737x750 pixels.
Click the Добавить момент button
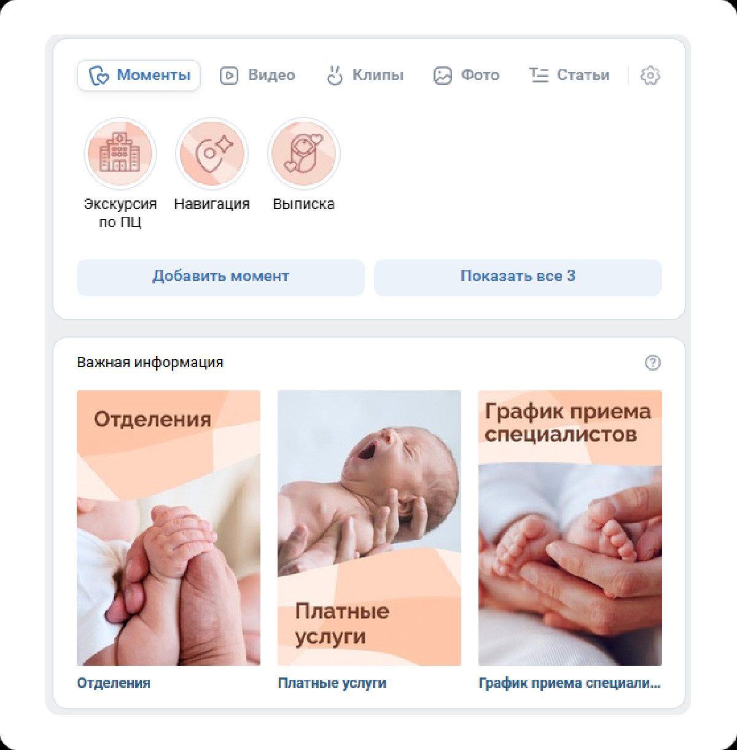coord(220,277)
